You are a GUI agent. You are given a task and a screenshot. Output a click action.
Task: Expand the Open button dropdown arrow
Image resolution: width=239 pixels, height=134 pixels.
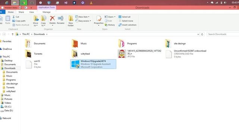click(115, 17)
